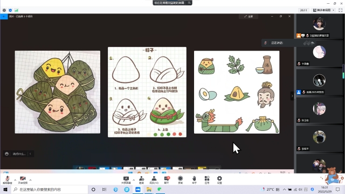Select the fifth participant with camera-lens avatar

tap(319, 138)
